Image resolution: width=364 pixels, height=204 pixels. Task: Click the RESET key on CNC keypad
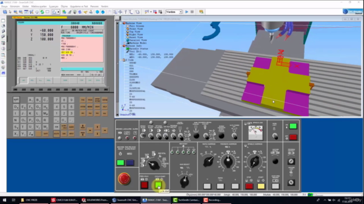tap(16, 100)
